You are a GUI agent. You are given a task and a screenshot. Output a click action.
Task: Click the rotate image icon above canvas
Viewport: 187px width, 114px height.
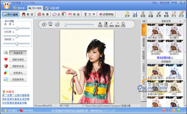(x=44, y=24)
